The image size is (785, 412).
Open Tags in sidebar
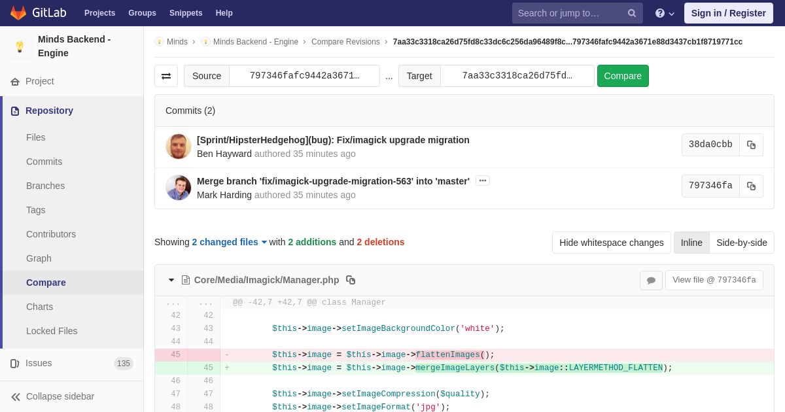[36, 210]
